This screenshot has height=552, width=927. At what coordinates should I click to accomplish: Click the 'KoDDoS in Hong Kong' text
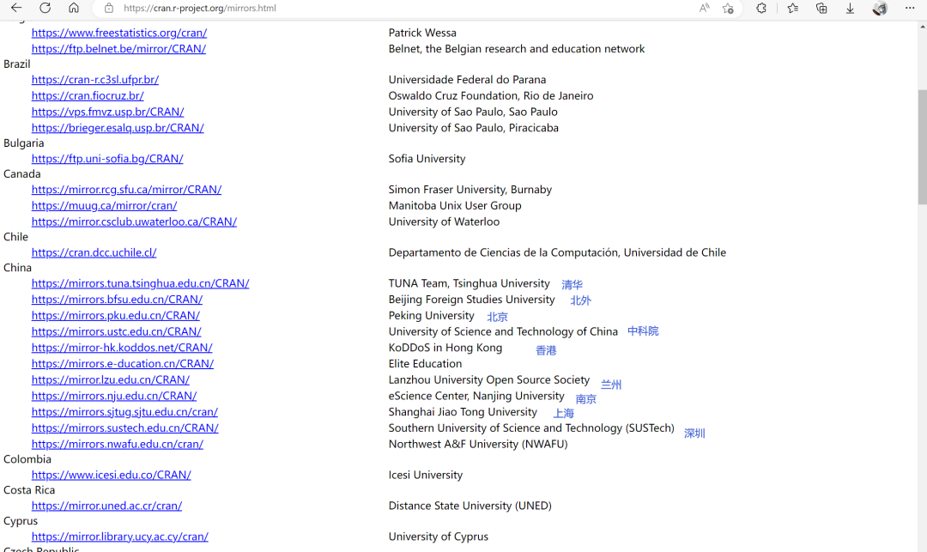[x=445, y=348]
